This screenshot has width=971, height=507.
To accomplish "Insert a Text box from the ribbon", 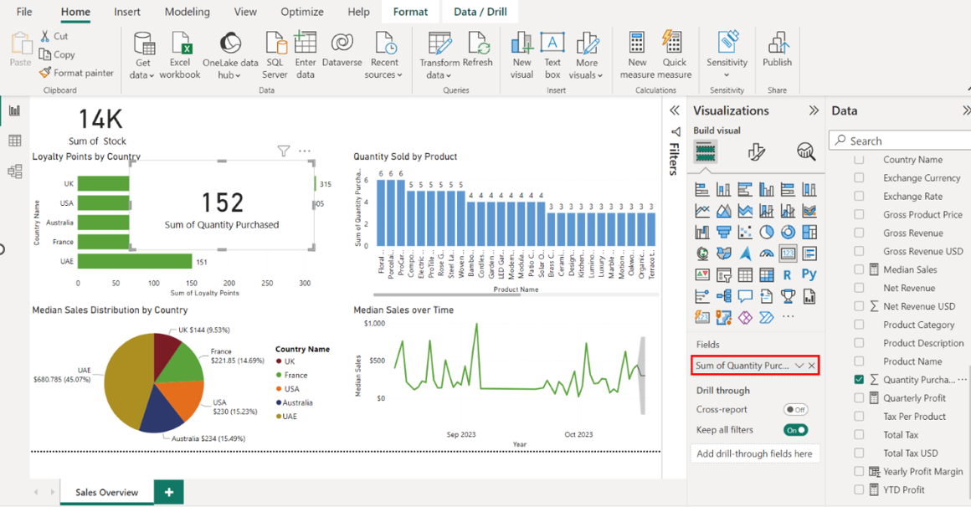I will (552, 55).
